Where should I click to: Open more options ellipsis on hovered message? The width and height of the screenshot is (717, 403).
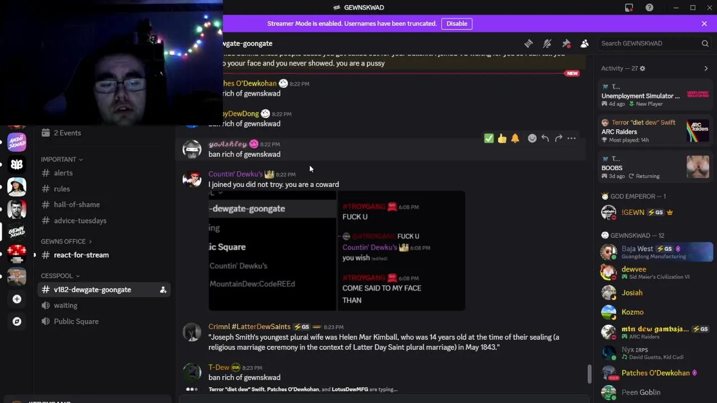click(571, 138)
